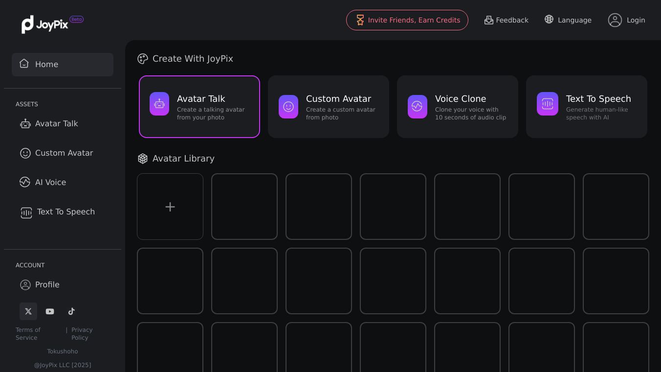Click Invite Friends, Earn Credits button
Viewport: 661px width, 372px height.
click(407, 20)
